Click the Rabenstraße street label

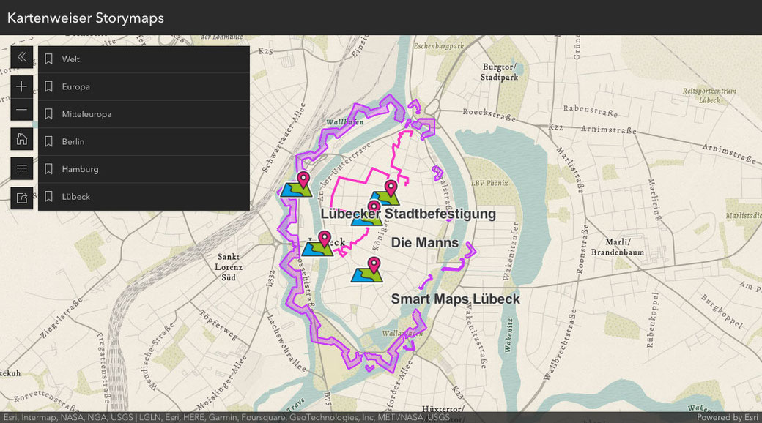[591, 111]
